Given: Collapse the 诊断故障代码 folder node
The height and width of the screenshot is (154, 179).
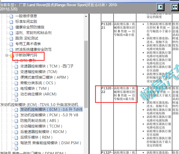Looking at the screenshot, I should pyautogui.click(x=7, y=56).
